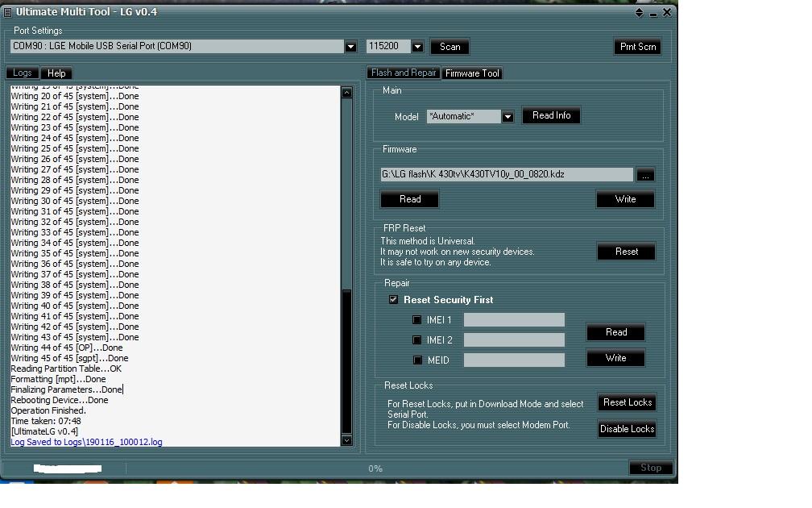This screenshot has width=812, height=508.
Task: Click 'Writing 30 of 45 [system]...Done' line
Action: point(75,201)
